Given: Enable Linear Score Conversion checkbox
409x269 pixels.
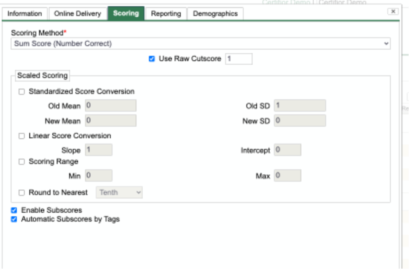Looking at the screenshot, I should (22, 136).
